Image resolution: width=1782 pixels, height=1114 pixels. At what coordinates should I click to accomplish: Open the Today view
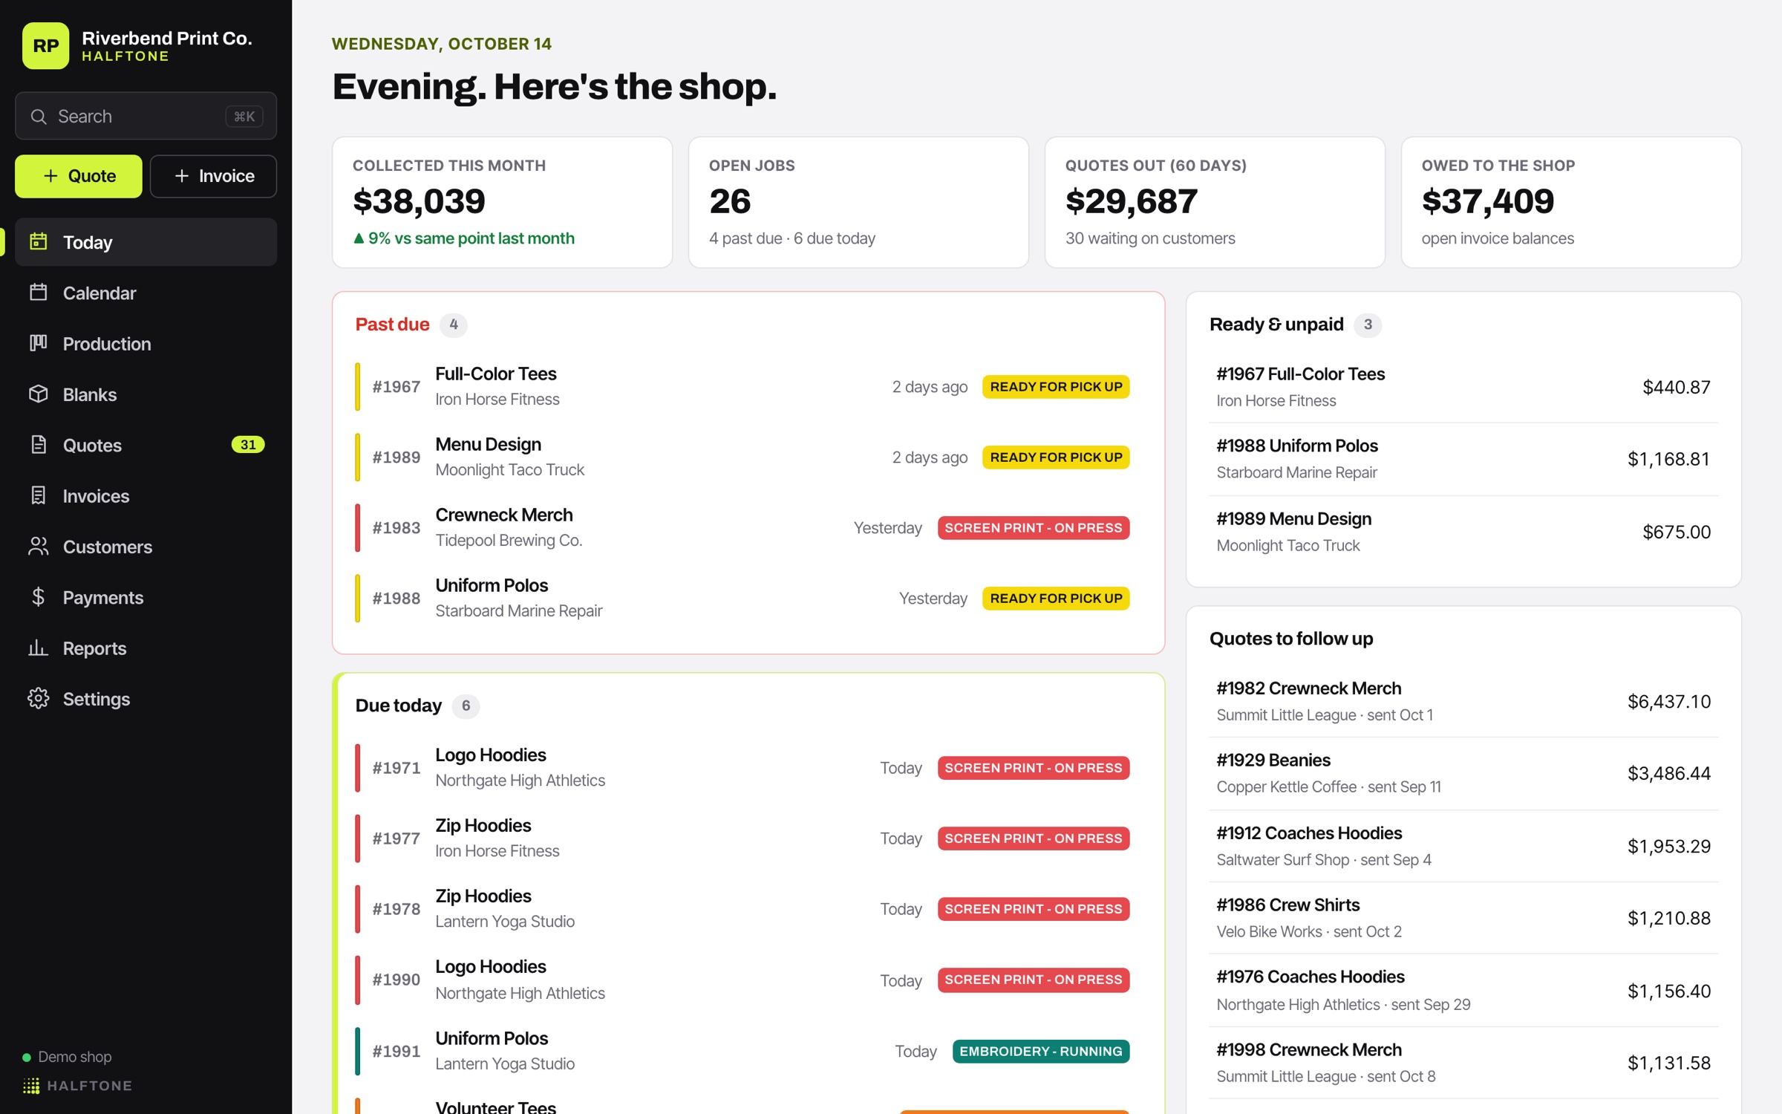tap(146, 242)
